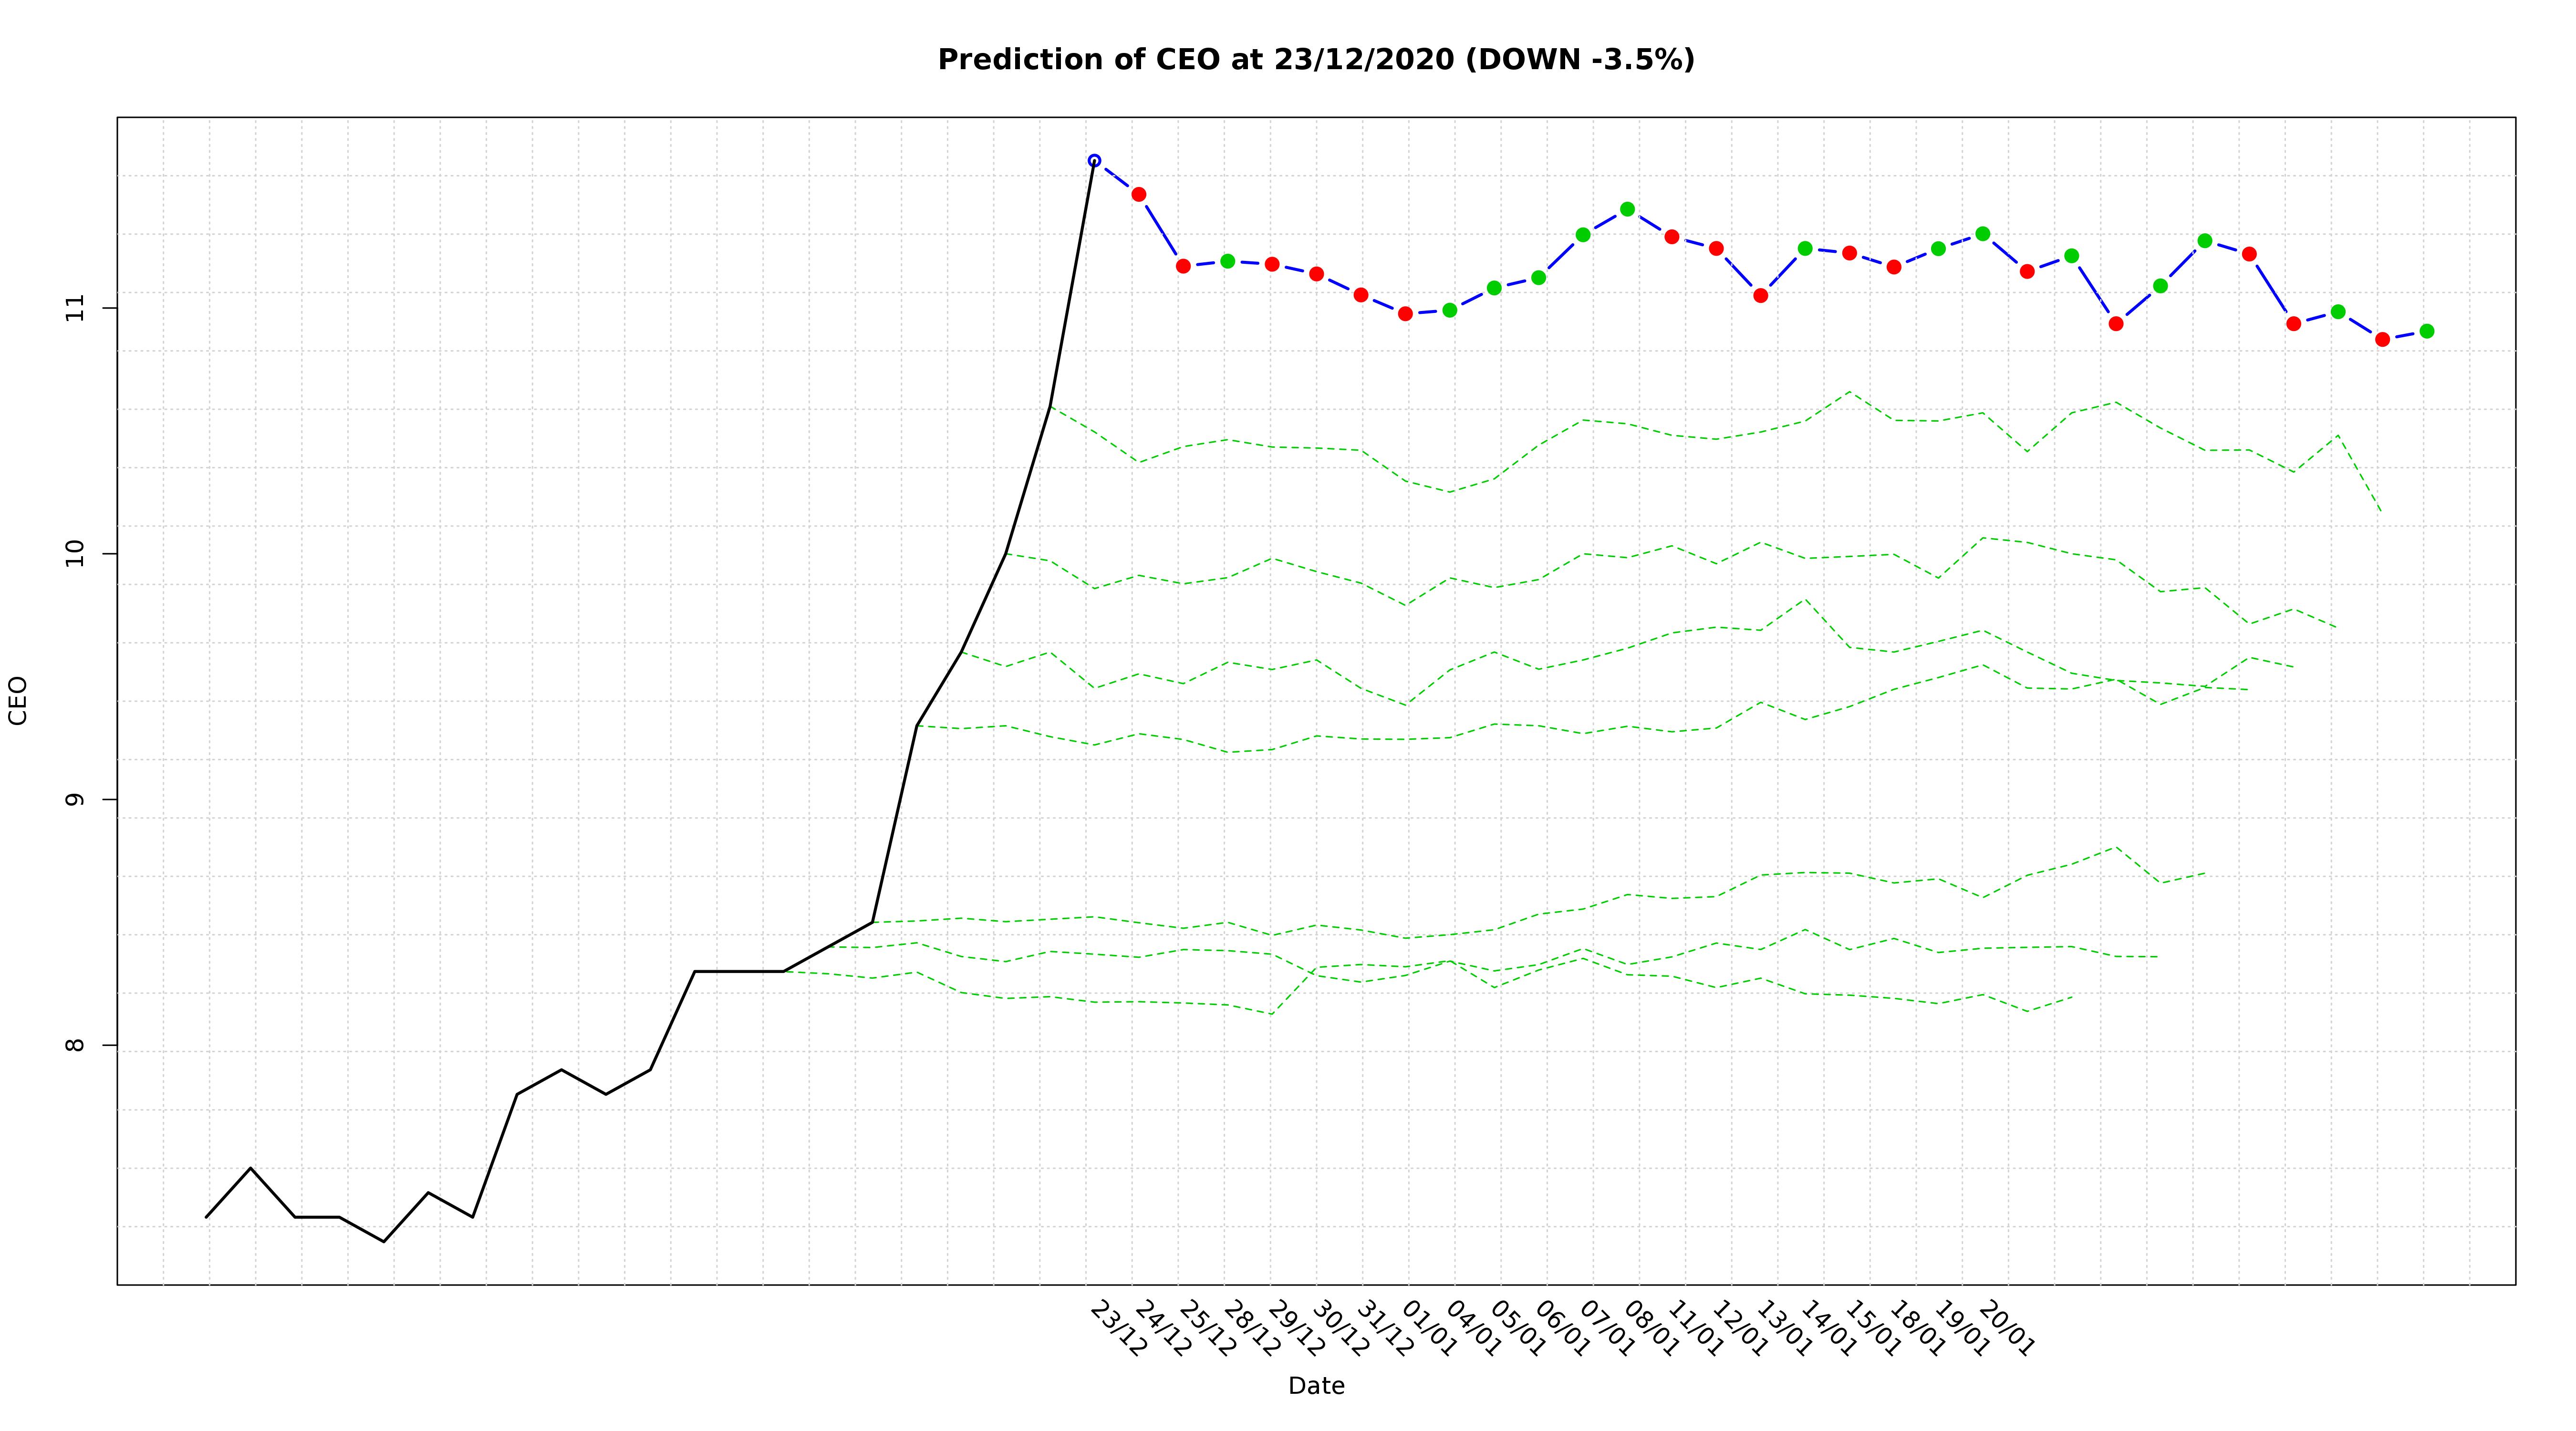Viewport: 2576px width, 1431px height.
Task: Click the 'CEO' y-axis title
Action: pos(18,700)
